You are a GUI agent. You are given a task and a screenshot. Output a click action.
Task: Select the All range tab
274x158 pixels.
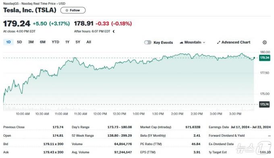pos(89,42)
